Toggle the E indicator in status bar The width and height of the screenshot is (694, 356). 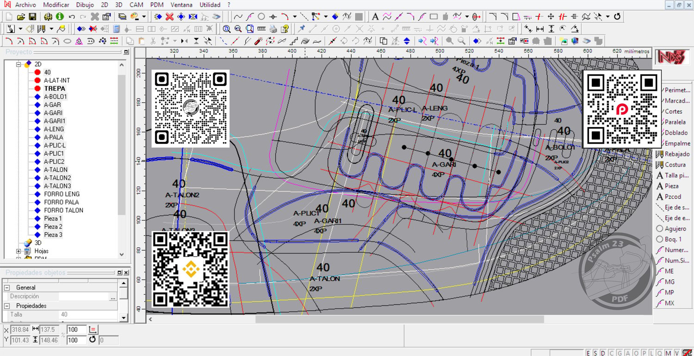point(589,353)
